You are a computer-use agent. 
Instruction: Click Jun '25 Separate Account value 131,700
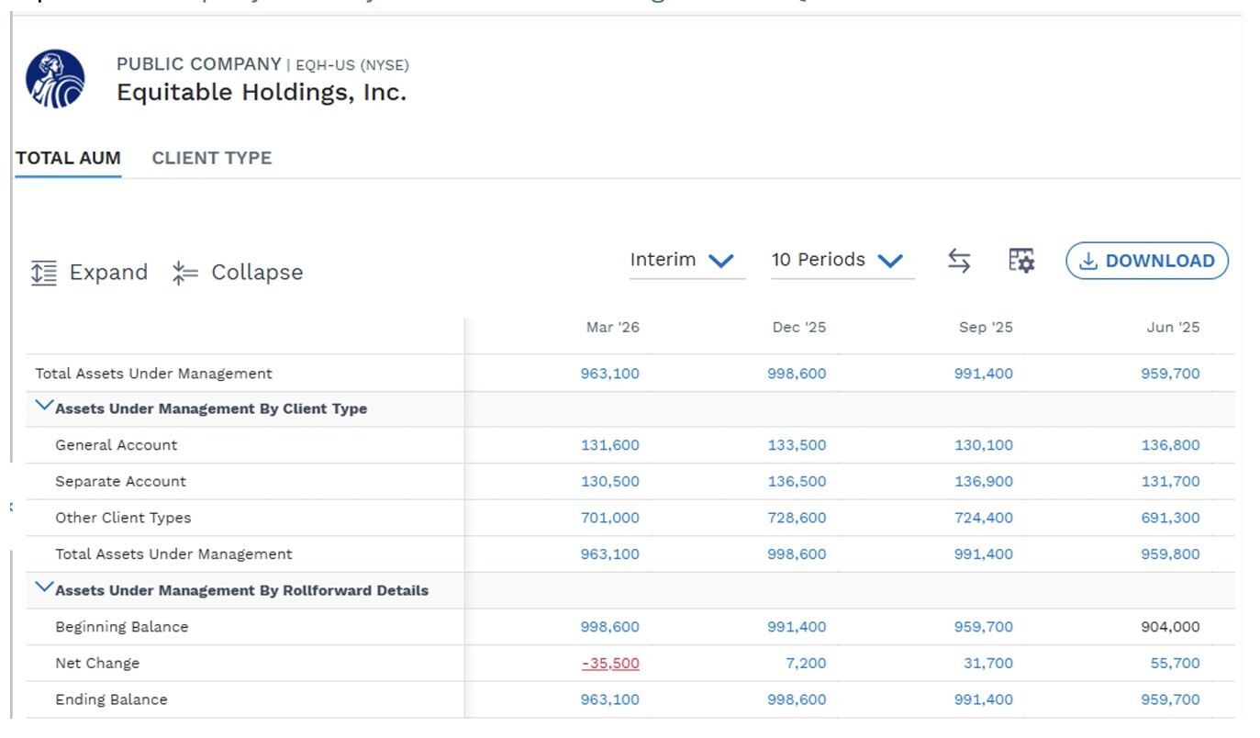(x=1170, y=482)
